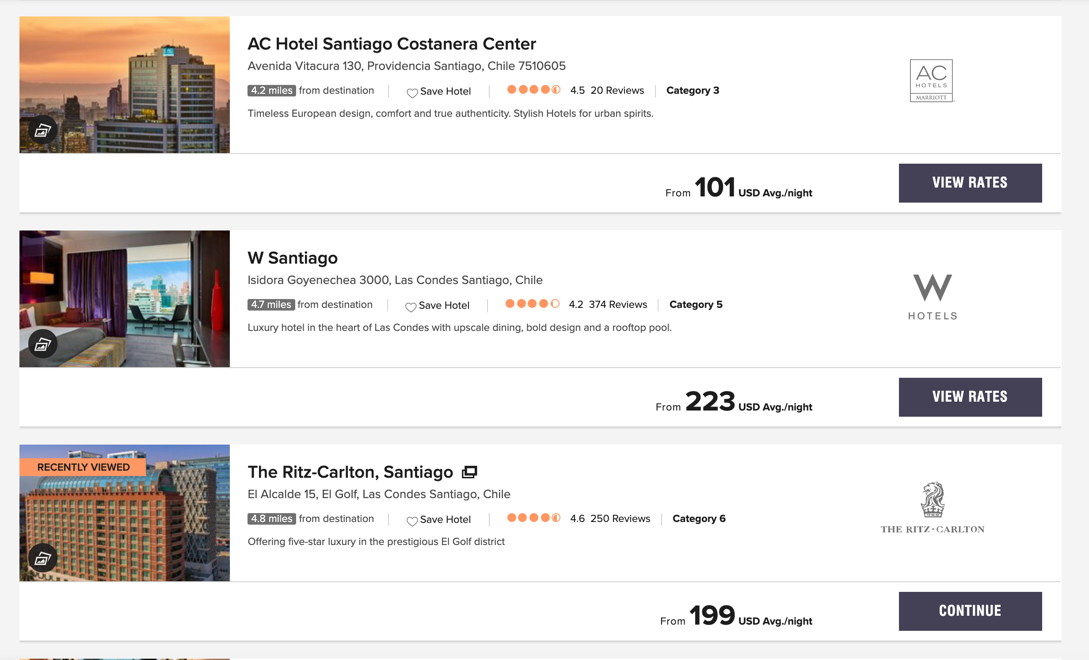The width and height of the screenshot is (1089, 660).
Task: Open AC Hotel Santiago Costanera Center title link
Action: (x=392, y=44)
